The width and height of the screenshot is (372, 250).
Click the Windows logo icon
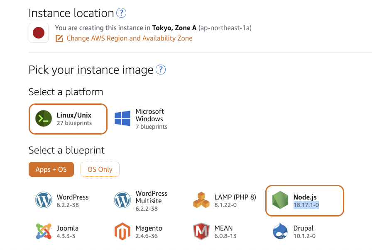pyautogui.click(x=122, y=118)
